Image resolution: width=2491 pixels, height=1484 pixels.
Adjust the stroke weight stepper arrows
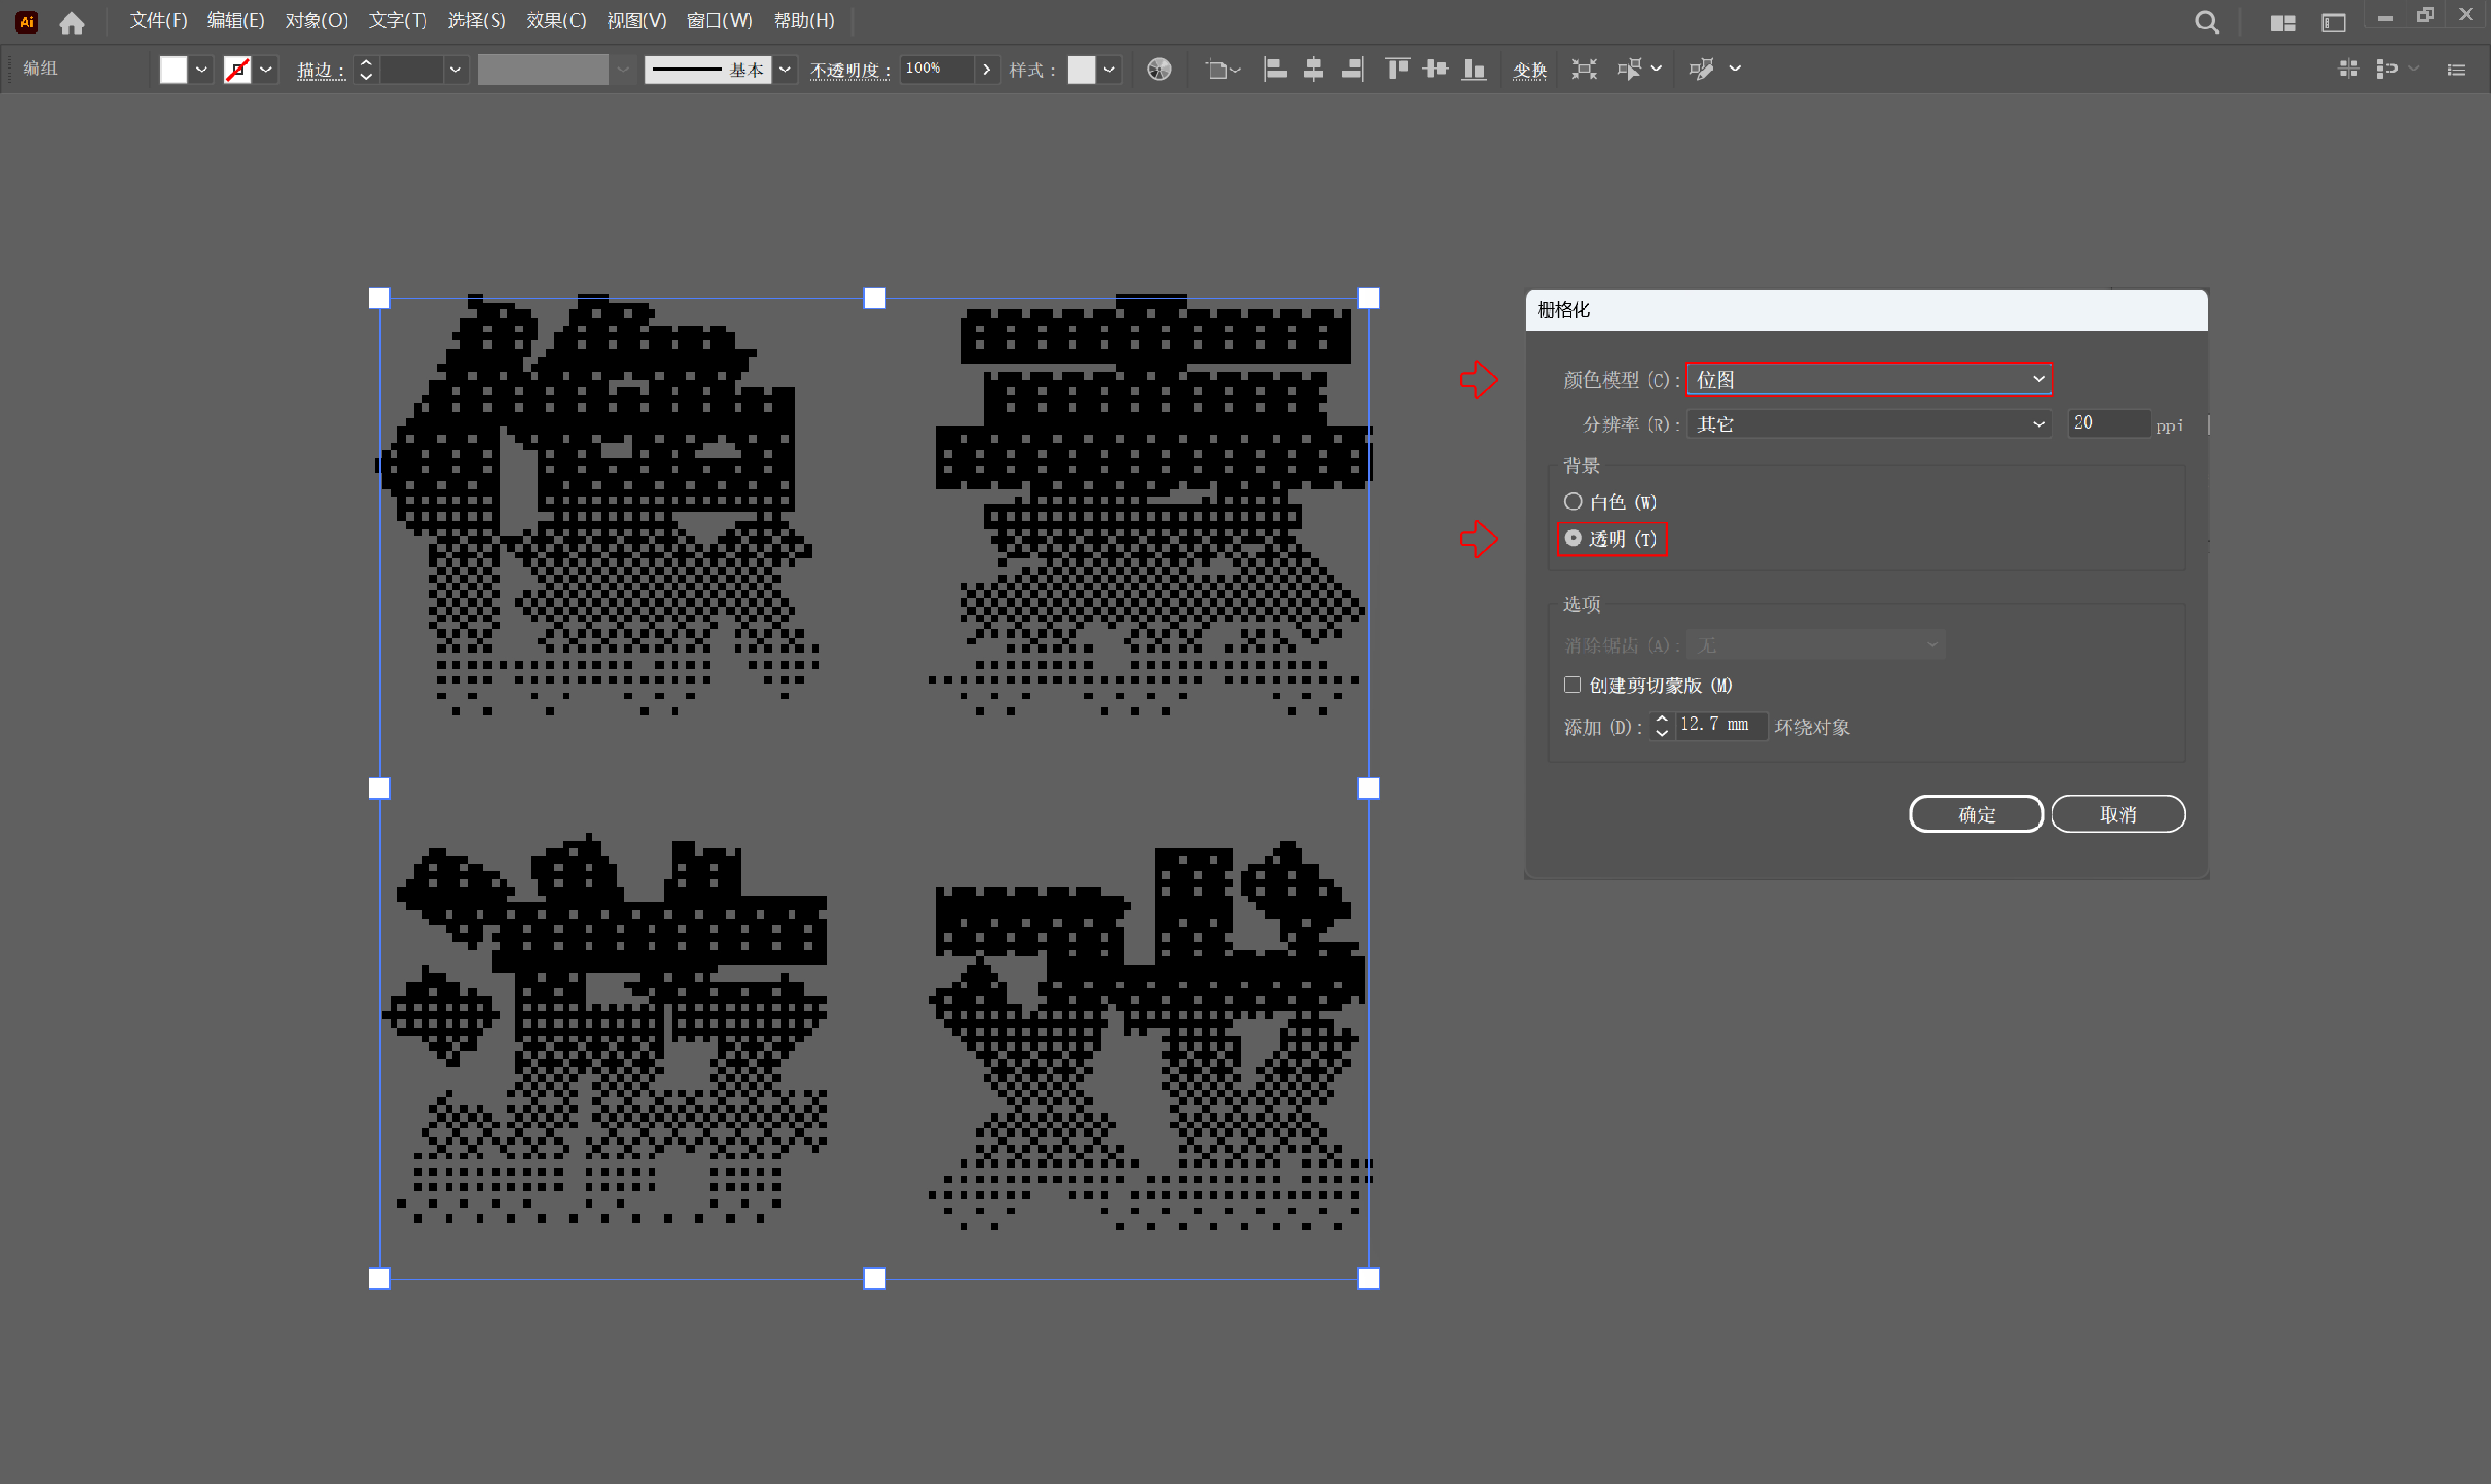coord(366,69)
